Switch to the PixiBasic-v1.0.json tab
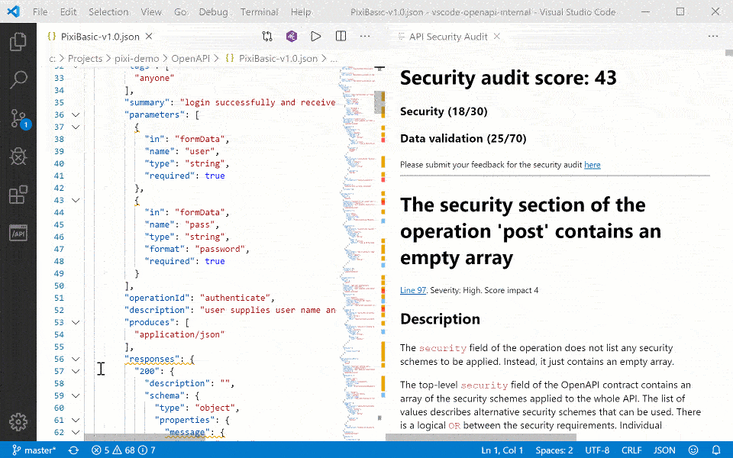 (x=99, y=37)
